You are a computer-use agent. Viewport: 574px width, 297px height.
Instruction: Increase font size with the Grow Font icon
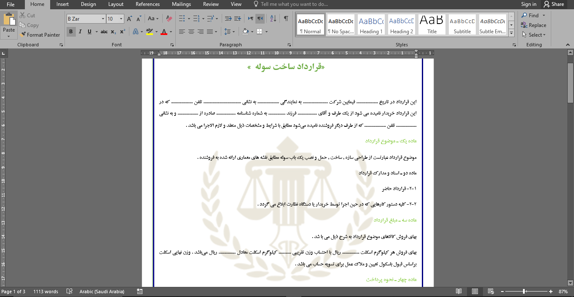129,19
